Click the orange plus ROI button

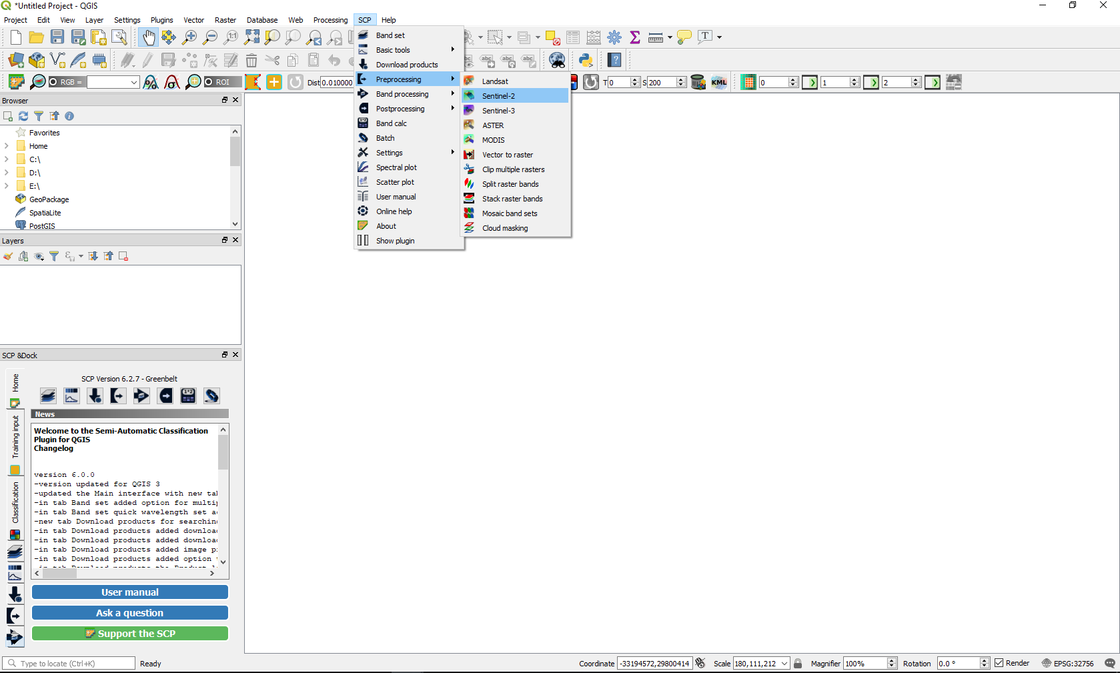(x=274, y=82)
